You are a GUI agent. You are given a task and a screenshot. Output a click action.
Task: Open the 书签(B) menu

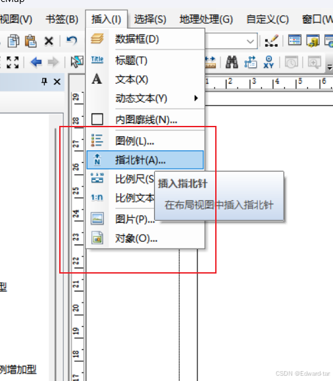(x=62, y=19)
